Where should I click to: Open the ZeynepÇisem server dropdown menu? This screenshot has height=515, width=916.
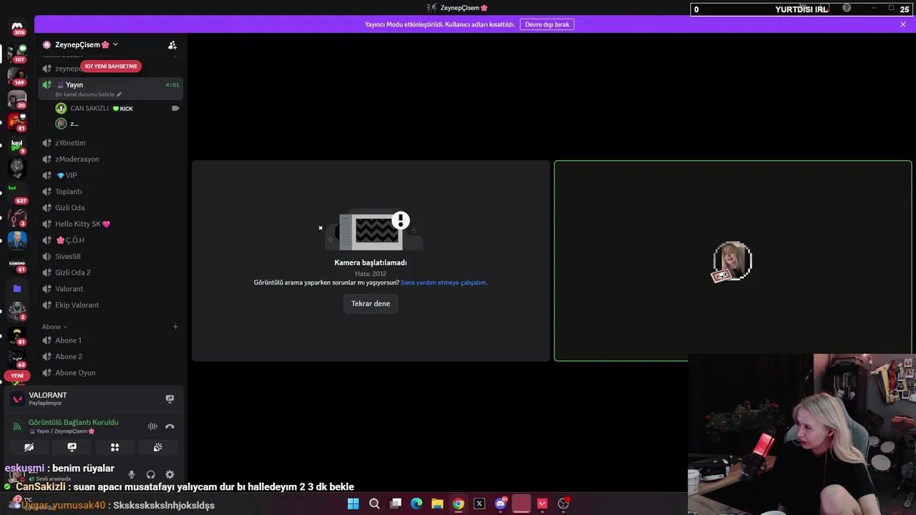tap(80, 44)
